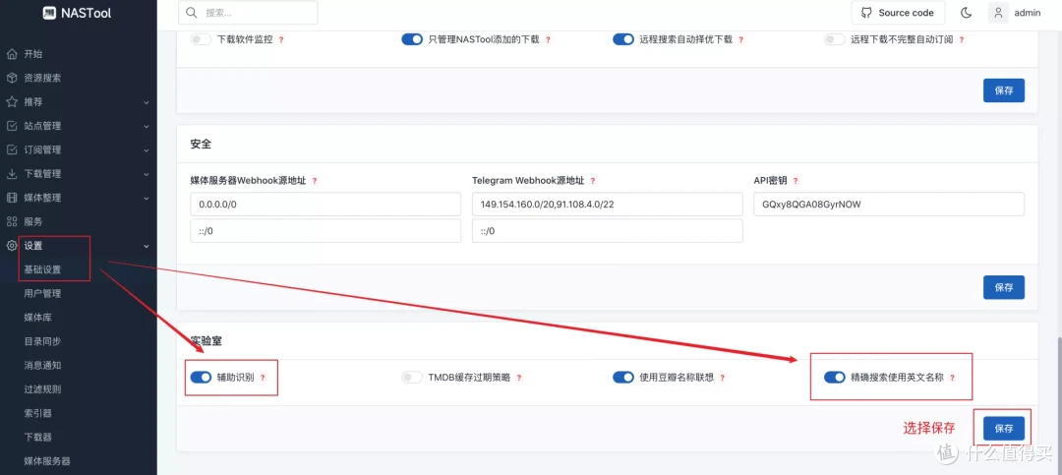This screenshot has width=1062, height=475.
Task: Open the 目录同步 submenu item
Action: 42,341
